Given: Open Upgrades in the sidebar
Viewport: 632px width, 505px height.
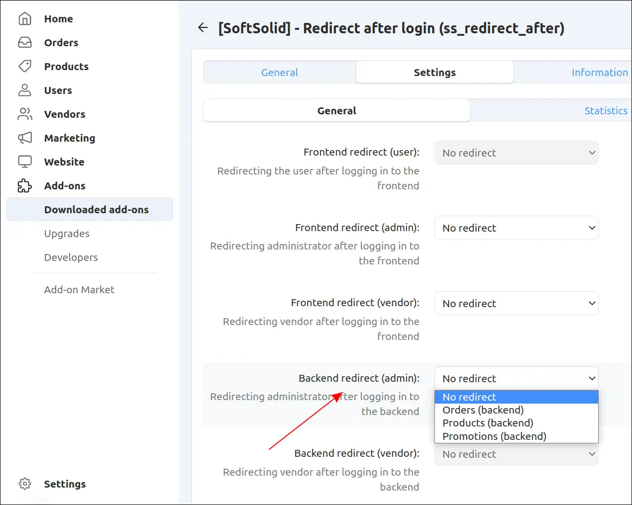Looking at the screenshot, I should point(67,234).
